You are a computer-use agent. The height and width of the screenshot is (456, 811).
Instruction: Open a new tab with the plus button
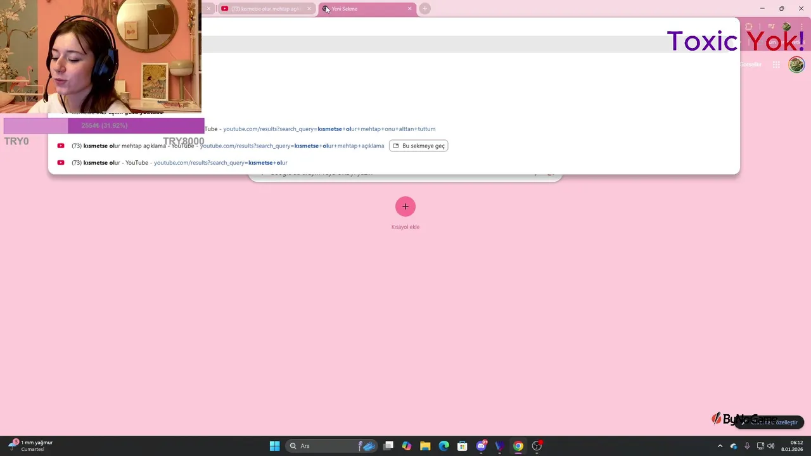[425, 9]
